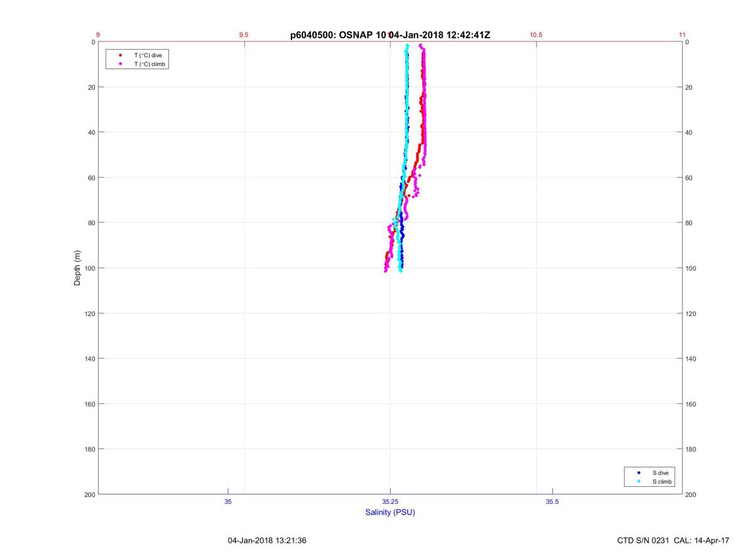Click the red dot marker in temperature legend
This screenshot has height=556, width=754.
(120, 55)
